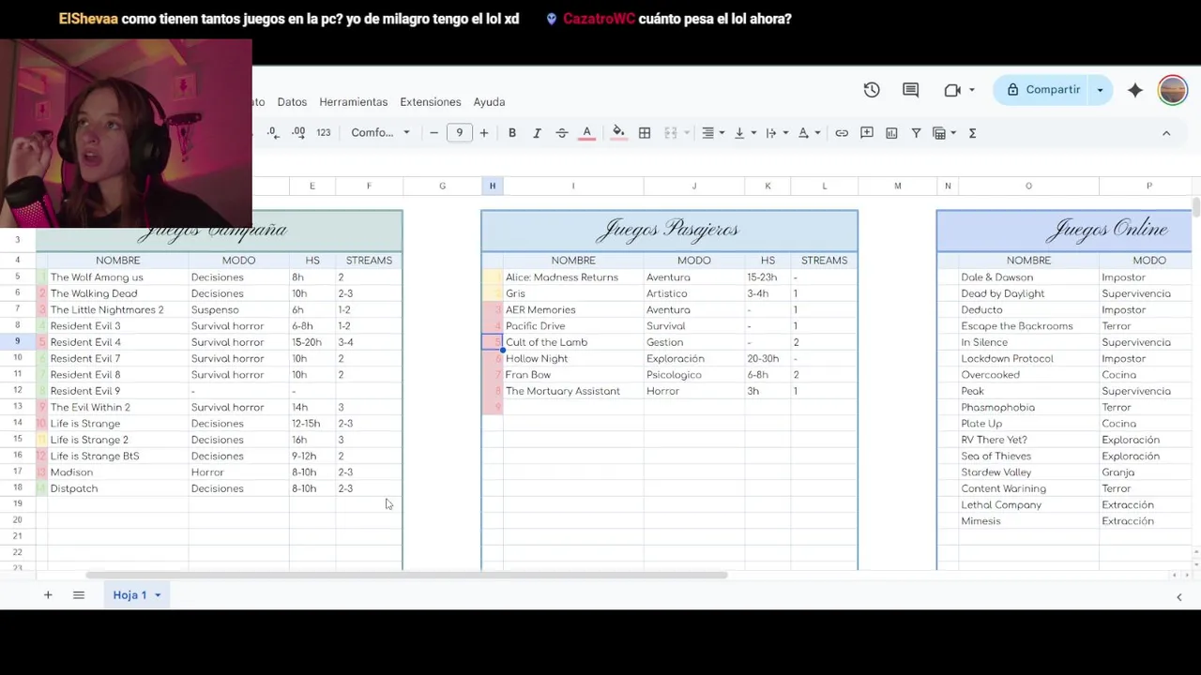Decrease font size with minus button
The height and width of the screenshot is (675, 1201).
tap(433, 133)
